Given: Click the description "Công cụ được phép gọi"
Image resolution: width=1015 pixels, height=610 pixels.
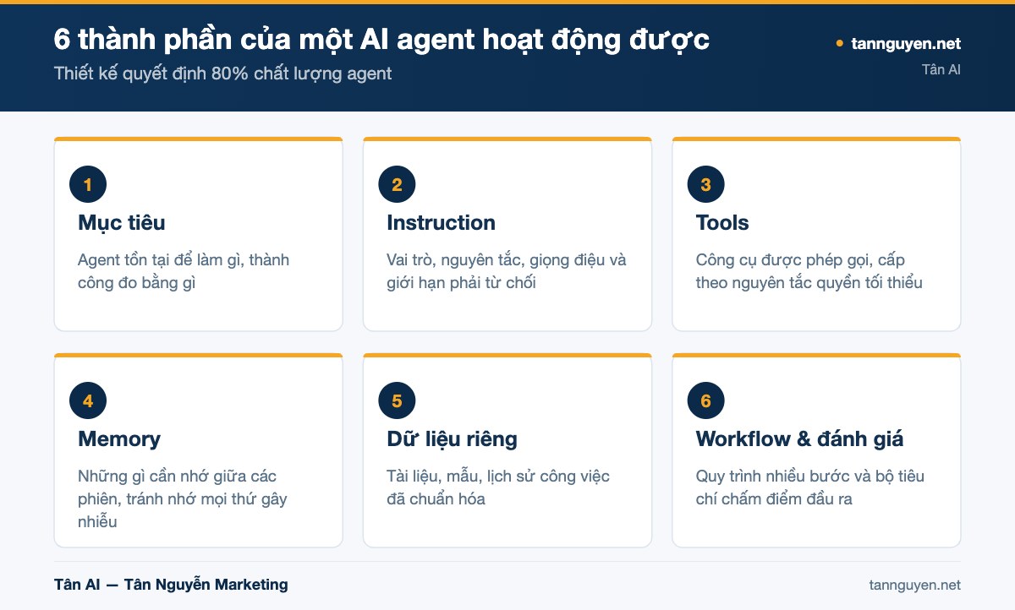Looking at the screenshot, I should (x=809, y=271).
